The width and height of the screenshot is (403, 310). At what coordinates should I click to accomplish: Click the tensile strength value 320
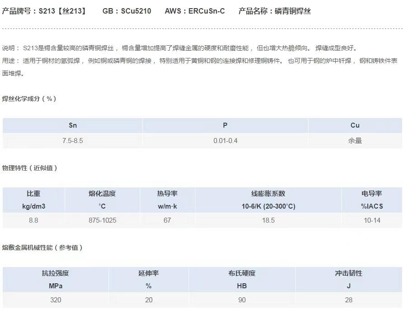click(56, 300)
